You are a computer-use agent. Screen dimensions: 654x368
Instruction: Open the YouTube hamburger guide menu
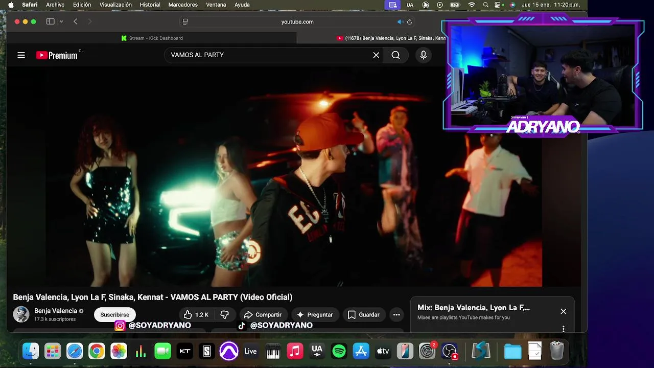pyautogui.click(x=21, y=55)
